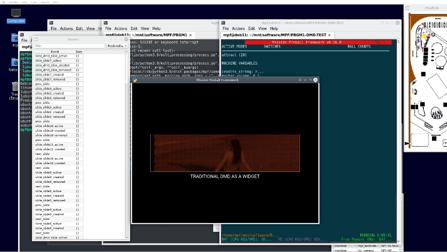Click the DMD widget display image
The width and height of the screenshot is (447, 252).
(x=225, y=153)
